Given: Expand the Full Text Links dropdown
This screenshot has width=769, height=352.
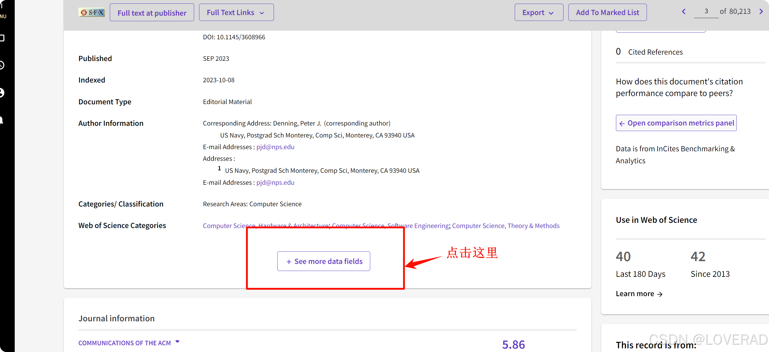Looking at the screenshot, I should coord(236,13).
